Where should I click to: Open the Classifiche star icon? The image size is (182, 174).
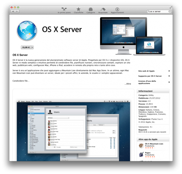click(79, 9)
